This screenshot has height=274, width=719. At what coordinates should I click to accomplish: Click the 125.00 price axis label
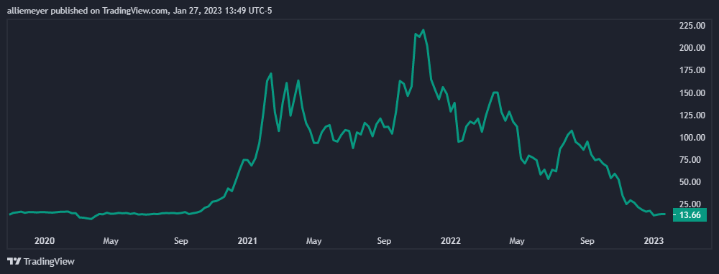pyautogui.click(x=692, y=115)
